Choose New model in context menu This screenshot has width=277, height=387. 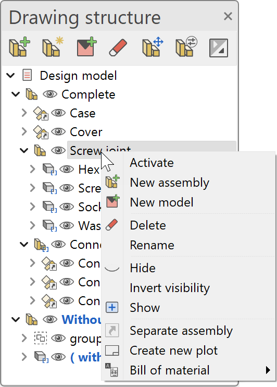[x=189, y=202]
